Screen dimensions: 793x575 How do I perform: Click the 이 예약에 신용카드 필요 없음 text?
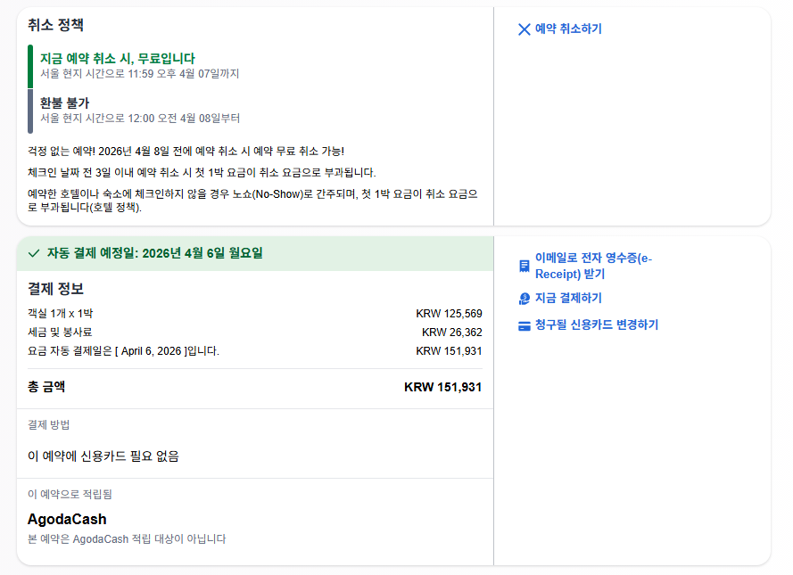click(103, 456)
